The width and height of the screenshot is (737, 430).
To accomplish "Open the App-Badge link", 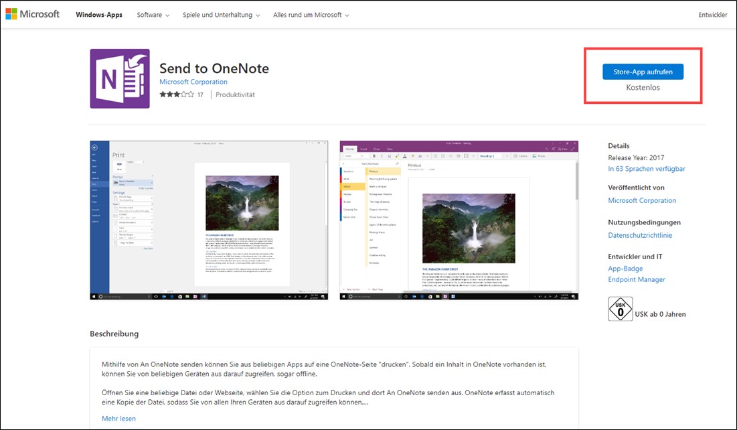I will click(625, 269).
